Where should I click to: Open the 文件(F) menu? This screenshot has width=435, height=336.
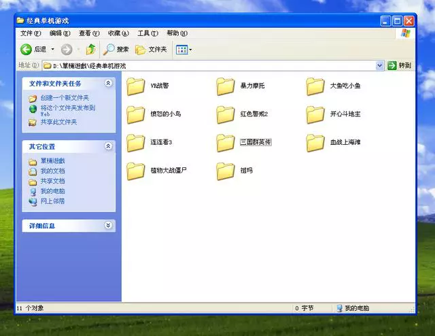point(31,33)
